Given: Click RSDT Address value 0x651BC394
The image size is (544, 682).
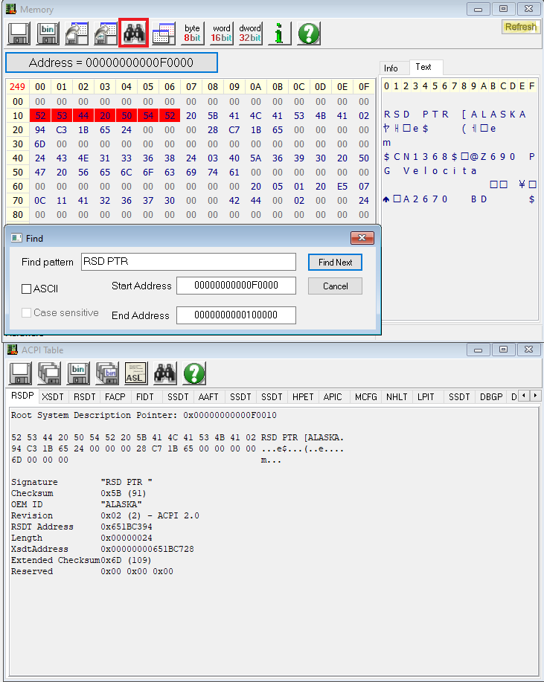Looking at the screenshot, I should pyautogui.click(x=127, y=527).
